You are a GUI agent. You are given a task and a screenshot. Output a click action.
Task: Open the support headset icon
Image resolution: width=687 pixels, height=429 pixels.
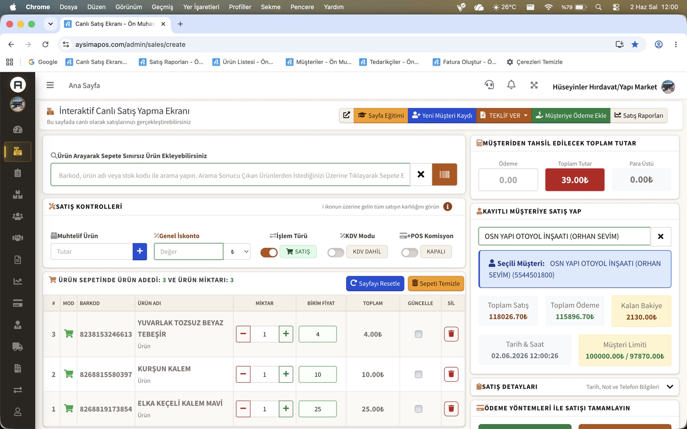click(489, 85)
